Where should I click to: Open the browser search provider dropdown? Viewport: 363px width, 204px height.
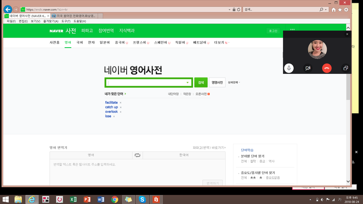[326, 10]
